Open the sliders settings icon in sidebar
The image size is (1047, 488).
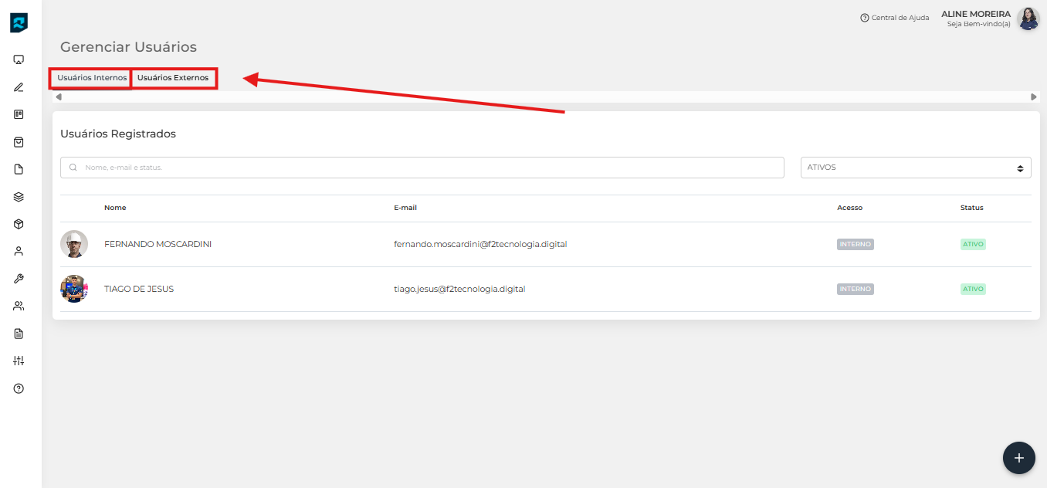[19, 361]
